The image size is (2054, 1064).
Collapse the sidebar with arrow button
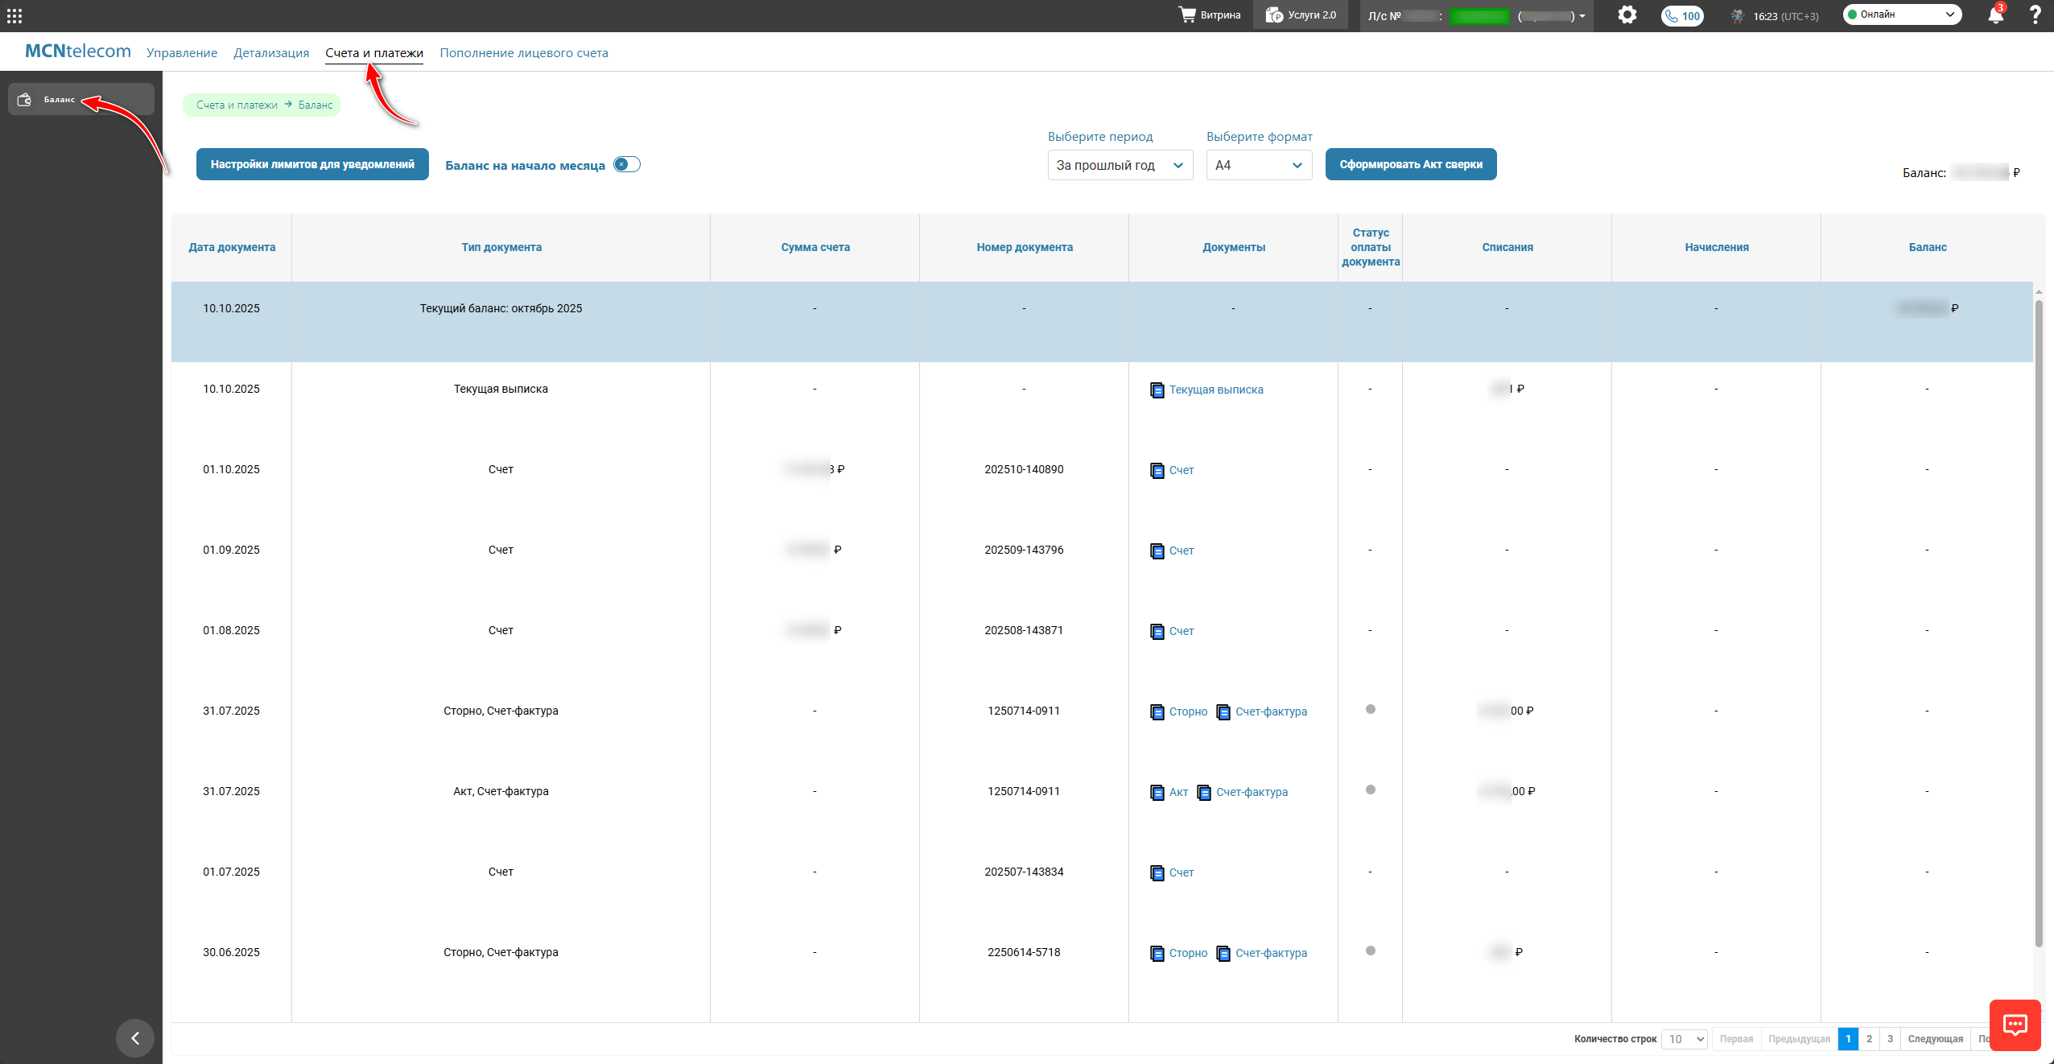(135, 1038)
